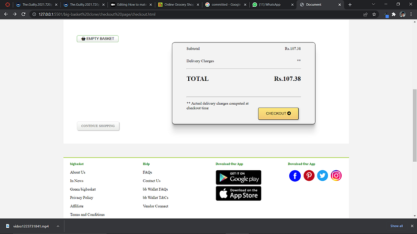Click the page vertical scrollbar thumb
Viewport: 417px width, 234px height.
[x=415, y=125]
